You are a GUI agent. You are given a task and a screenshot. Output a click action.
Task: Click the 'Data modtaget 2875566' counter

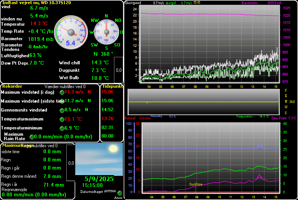(98, 191)
